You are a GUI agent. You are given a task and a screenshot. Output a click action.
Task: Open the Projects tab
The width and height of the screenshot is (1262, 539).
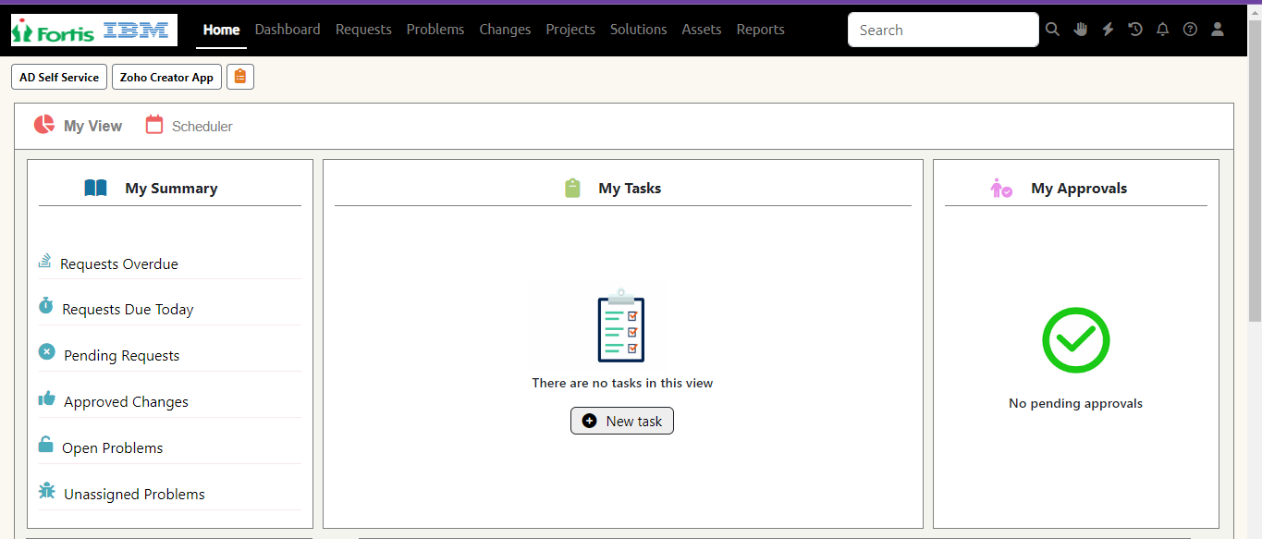click(570, 30)
